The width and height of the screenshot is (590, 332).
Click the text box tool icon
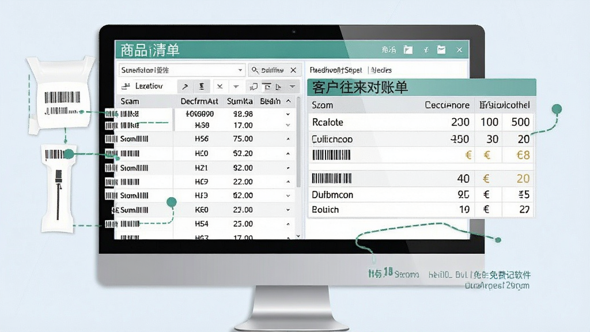point(266,87)
